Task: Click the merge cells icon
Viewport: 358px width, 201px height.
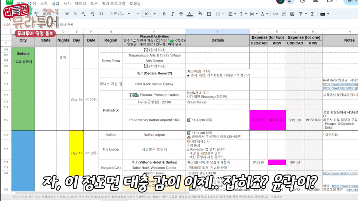Action: point(218,14)
